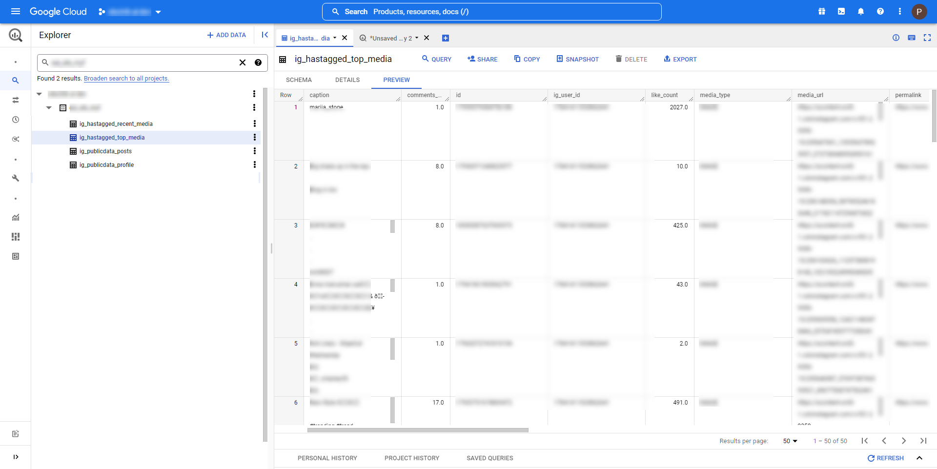Screen dimensions: 937x469
Task: Select ig_publicdata_posts table in Explorer
Action: 105,151
